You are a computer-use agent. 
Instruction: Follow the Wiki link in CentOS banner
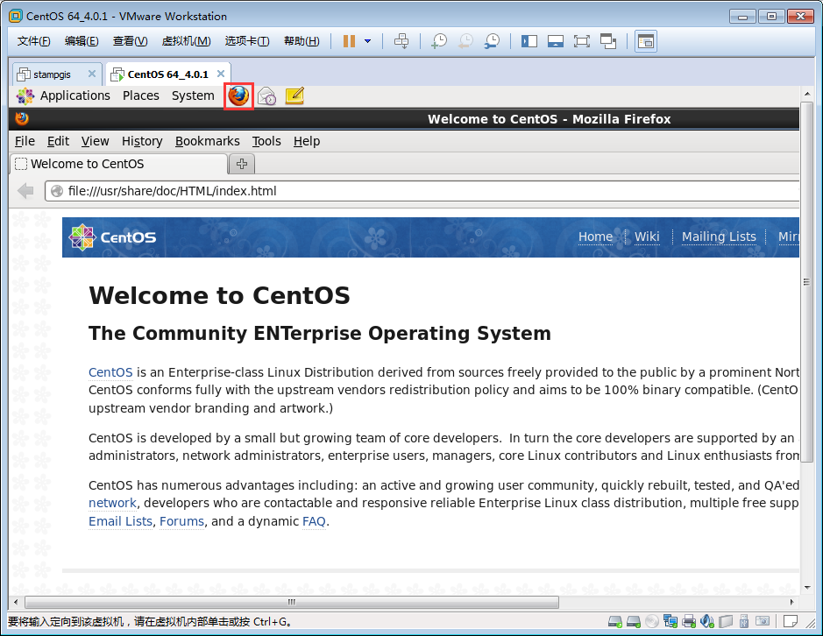(647, 237)
